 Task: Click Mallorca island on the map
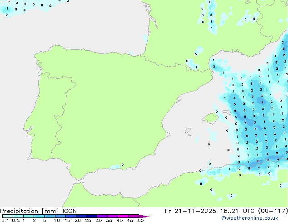210,119
